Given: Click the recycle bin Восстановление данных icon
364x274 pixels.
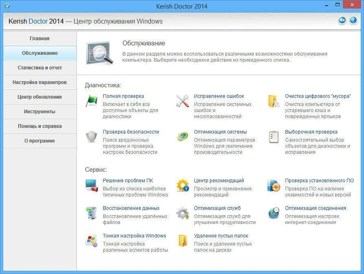Looking at the screenshot, I should [92, 213].
